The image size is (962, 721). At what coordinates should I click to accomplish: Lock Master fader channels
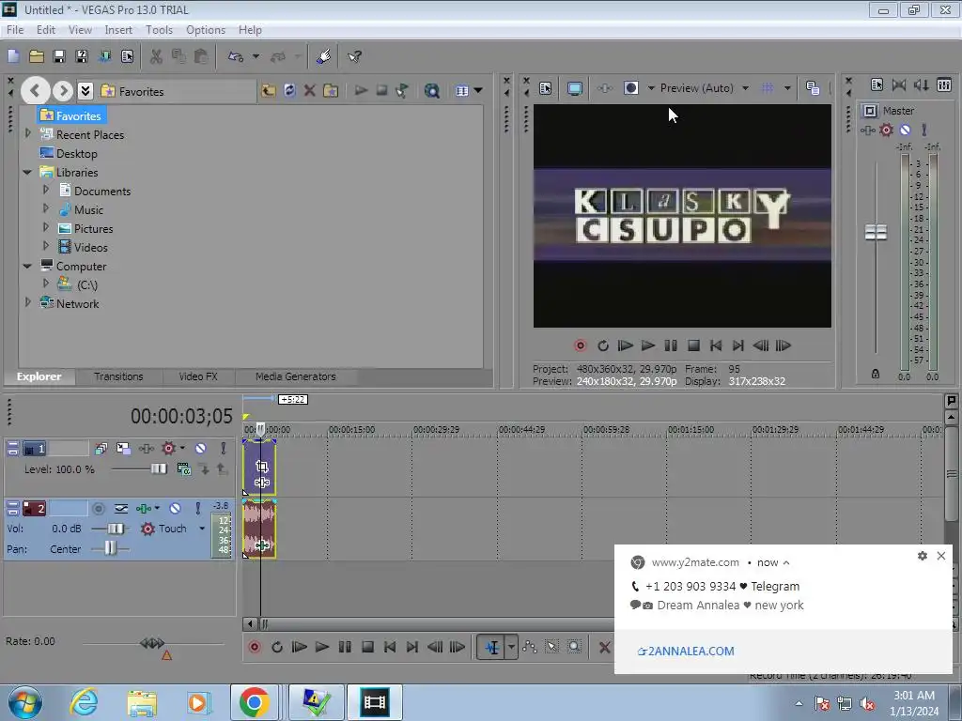(x=876, y=374)
